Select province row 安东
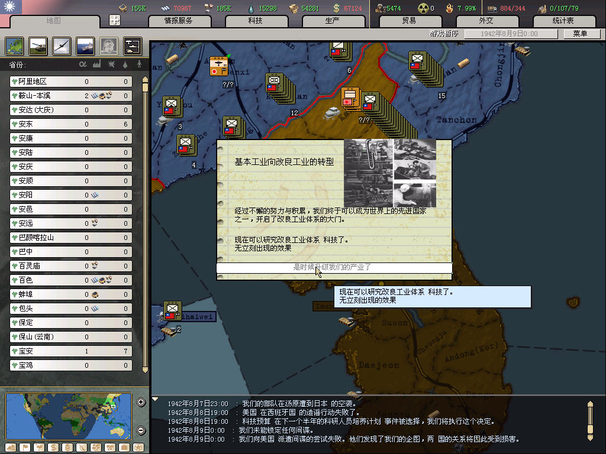 (71, 124)
